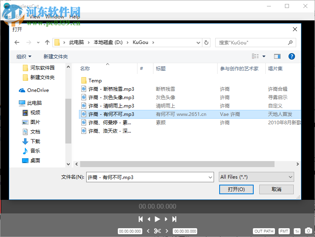The height and width of the screenshot is (237, 315).
Task: Click the 取消 button
Action: point(277,189)
